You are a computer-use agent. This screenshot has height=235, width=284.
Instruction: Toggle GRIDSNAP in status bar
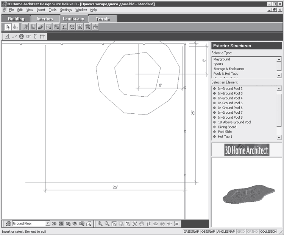(x=191, y=232)
